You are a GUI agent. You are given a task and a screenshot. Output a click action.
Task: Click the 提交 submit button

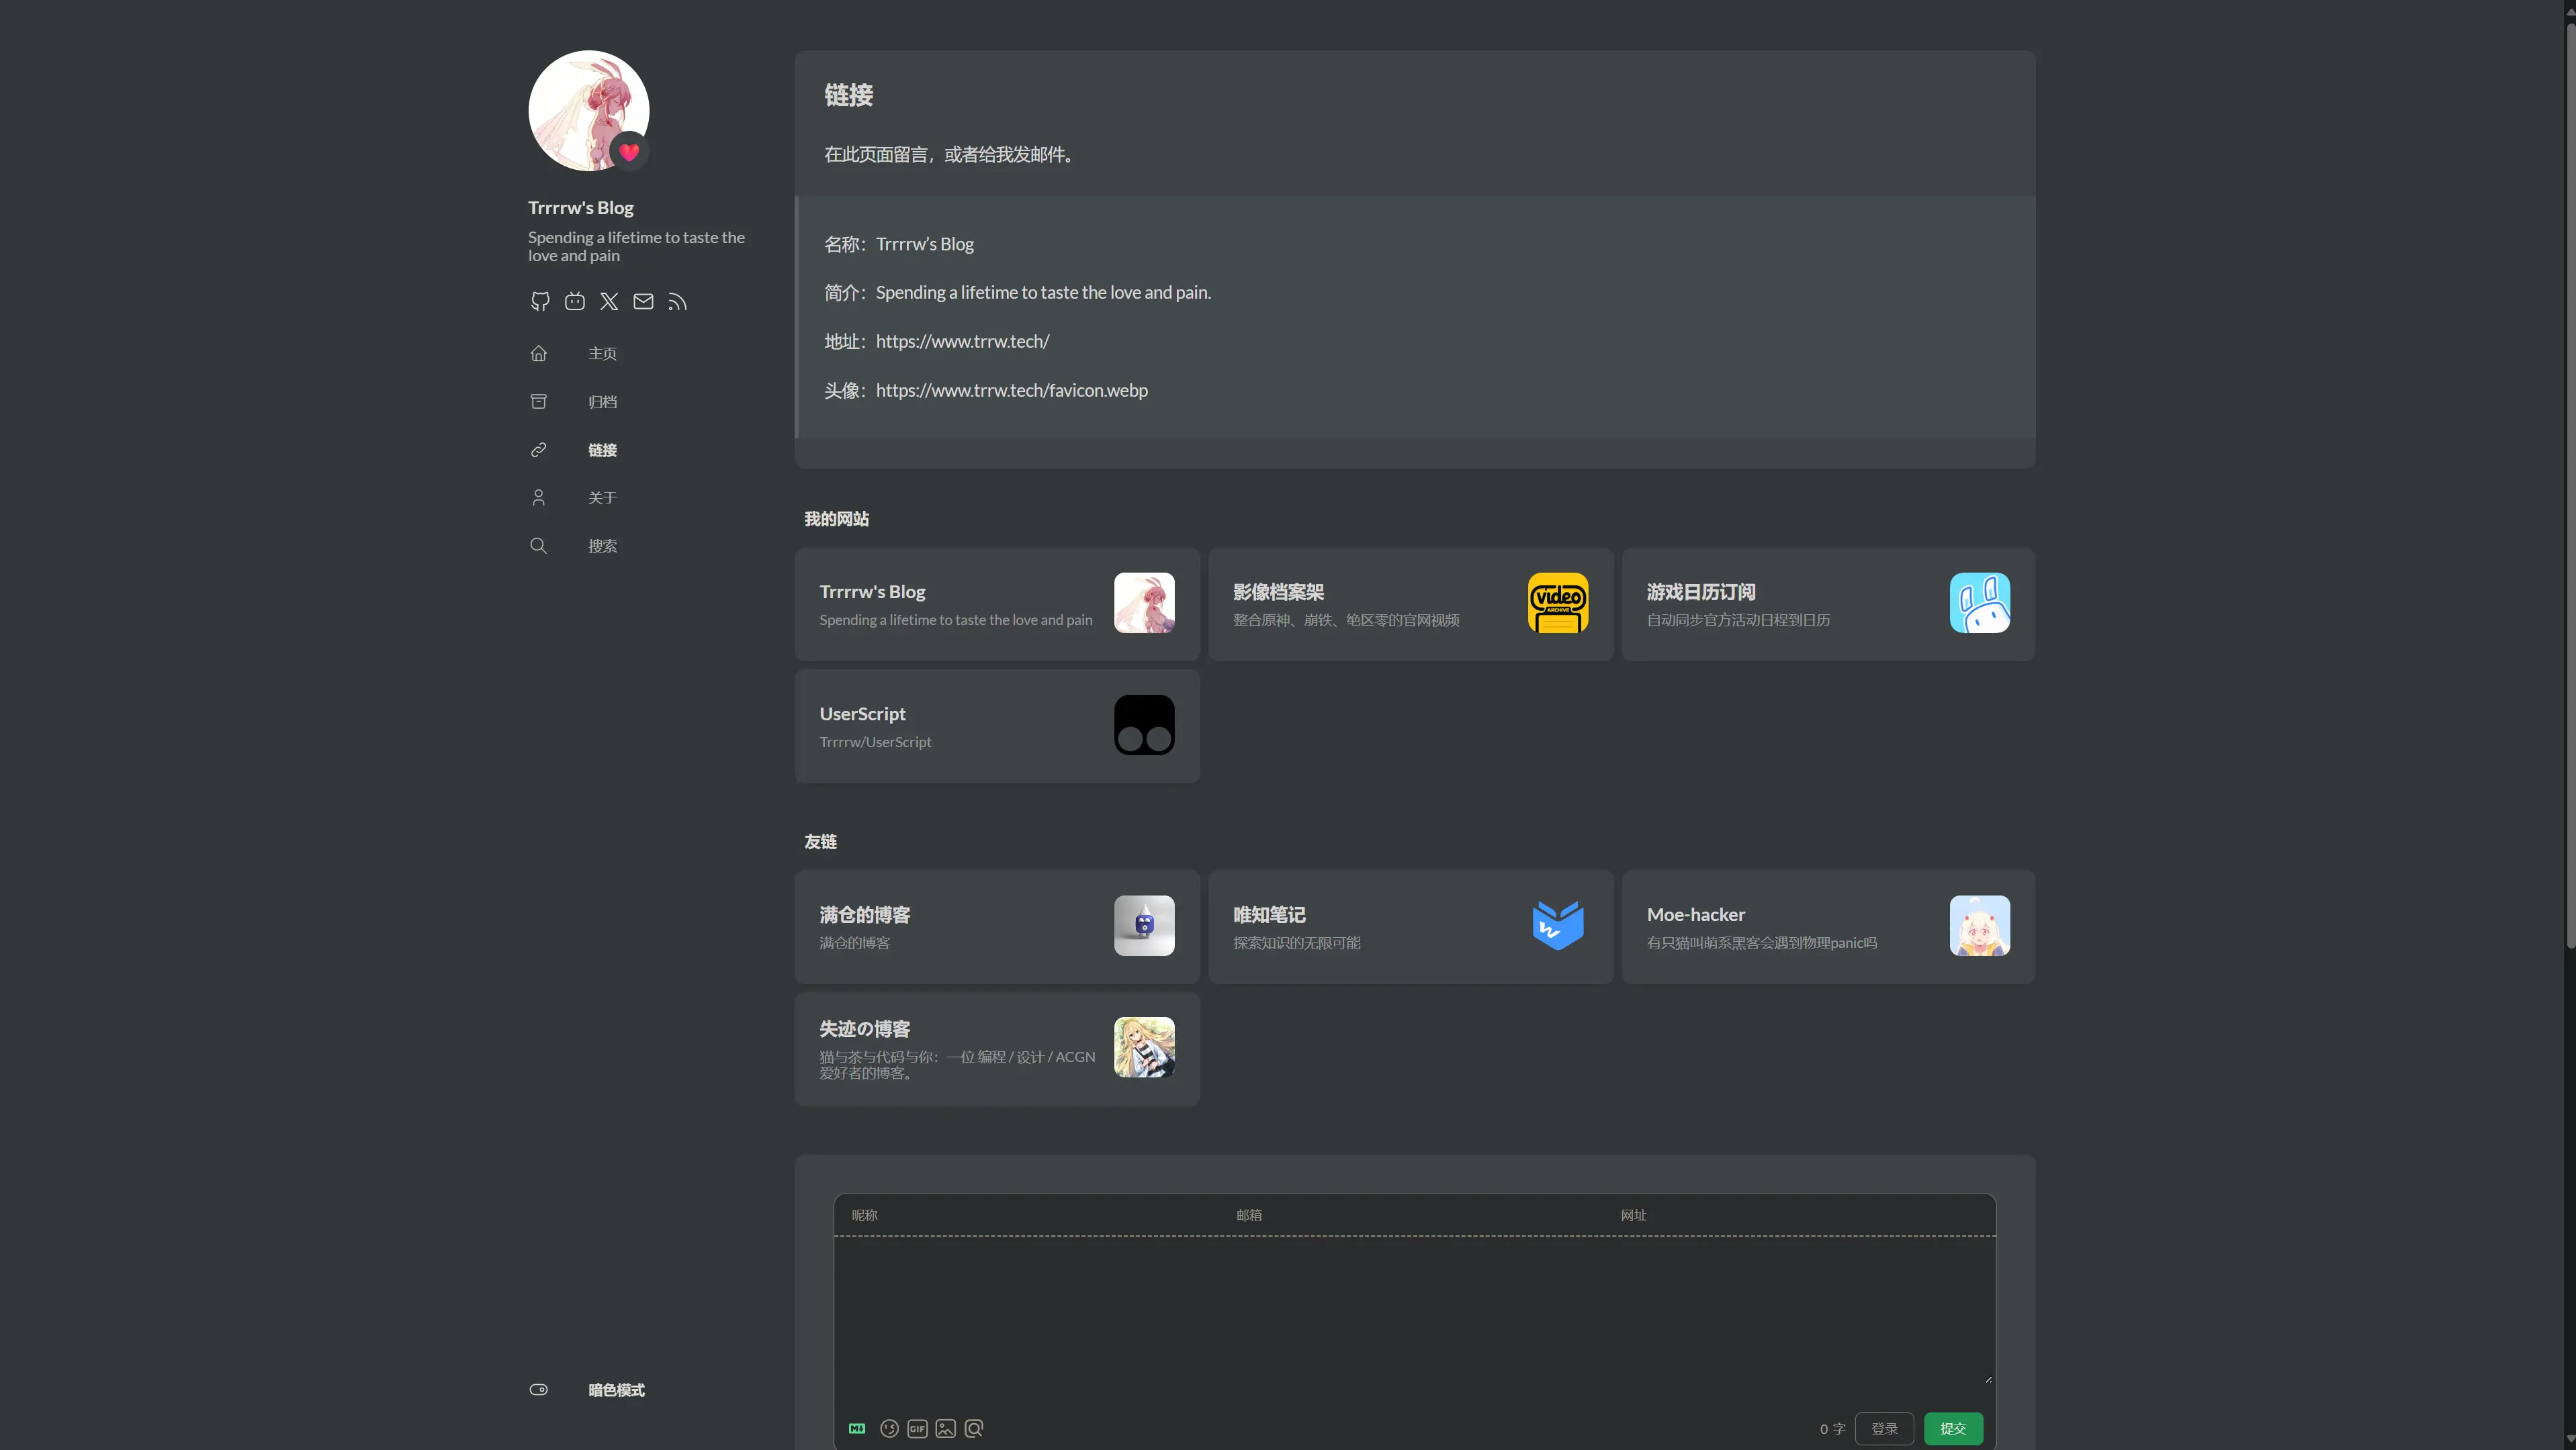tap(1952, 1428)
